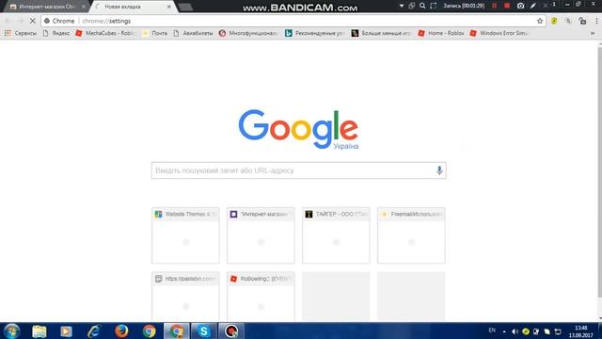Stop the Bandicam recording
The image size is (602, 339).
(x=507, y=6)
